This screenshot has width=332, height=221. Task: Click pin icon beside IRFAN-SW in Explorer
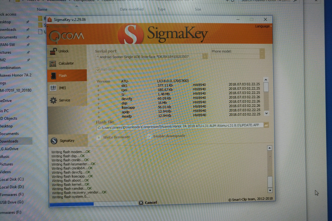(28, 45)
